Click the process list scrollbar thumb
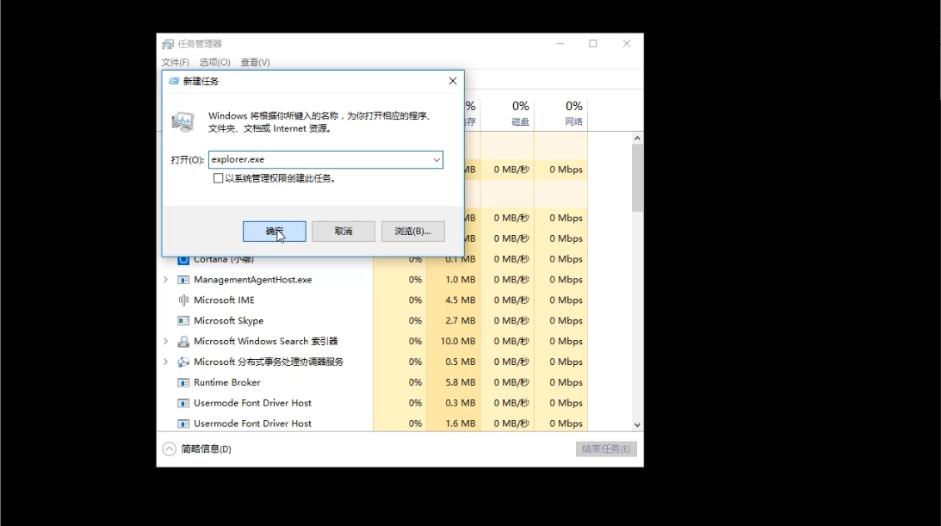941x526 pixels. click(637, 177)
